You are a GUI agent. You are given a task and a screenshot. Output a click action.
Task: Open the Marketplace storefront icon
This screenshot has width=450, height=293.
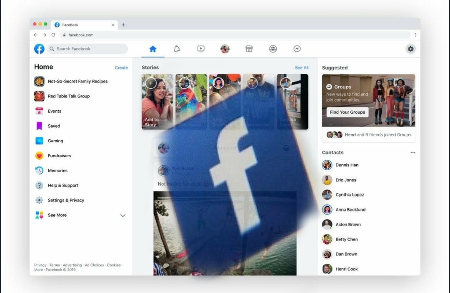click(249, 49)
